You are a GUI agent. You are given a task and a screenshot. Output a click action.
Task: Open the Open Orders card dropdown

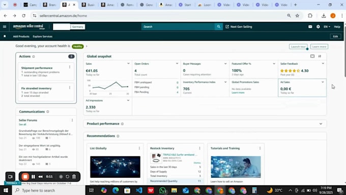tap(177, 64)
